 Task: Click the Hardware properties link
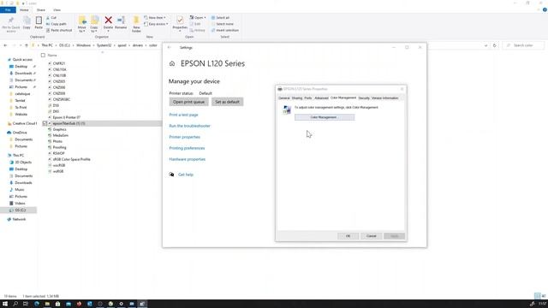[188, 159]
